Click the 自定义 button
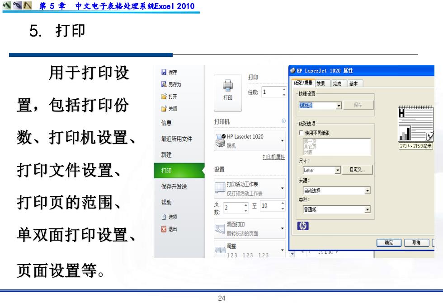Image resolution: width=443 pixels, height=306 pixels. tap(358, 170)
